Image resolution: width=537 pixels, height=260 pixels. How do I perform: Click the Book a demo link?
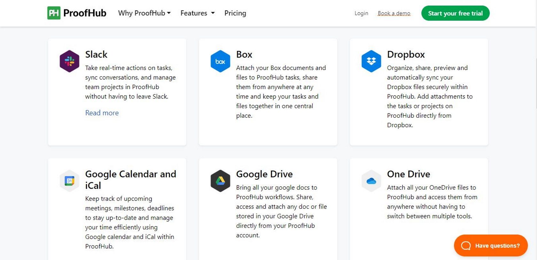[394, 13]
